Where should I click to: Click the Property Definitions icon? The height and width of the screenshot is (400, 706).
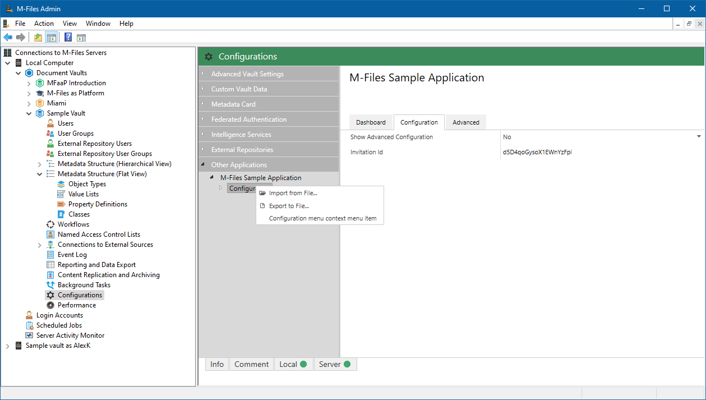pos(61,204)
